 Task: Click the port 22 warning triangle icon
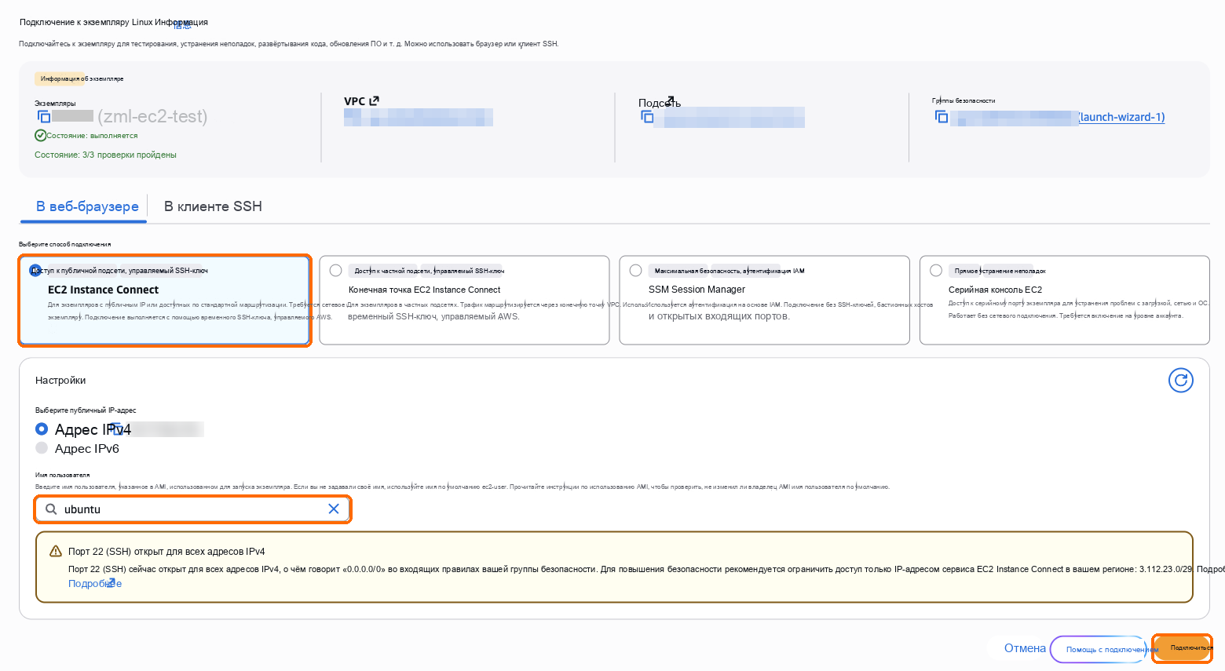[x=56, y=552]
